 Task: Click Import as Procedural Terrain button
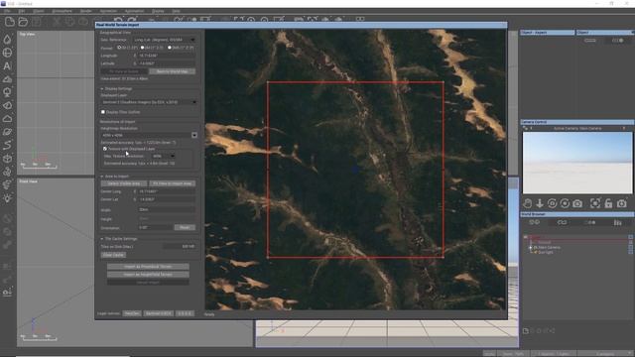coord(148,267)
